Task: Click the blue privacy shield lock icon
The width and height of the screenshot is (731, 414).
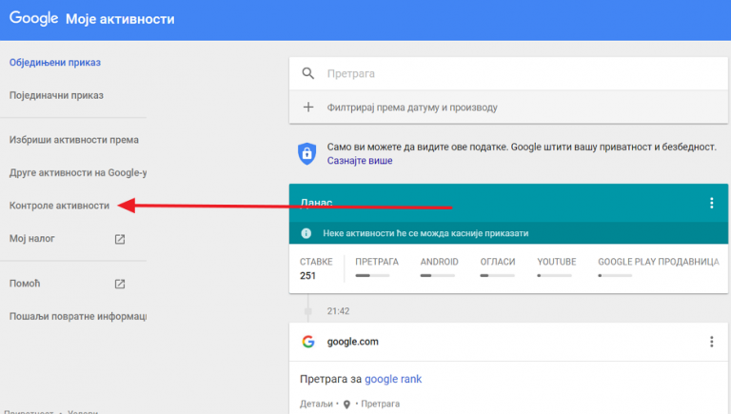Action: pyautogui.click(x=306, y=153)
